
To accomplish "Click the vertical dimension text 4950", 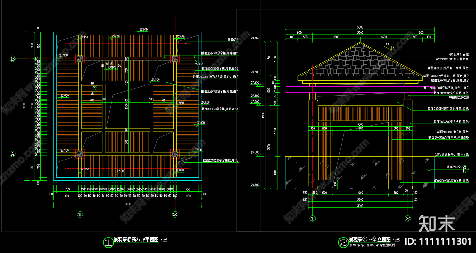I will (263, 115).
